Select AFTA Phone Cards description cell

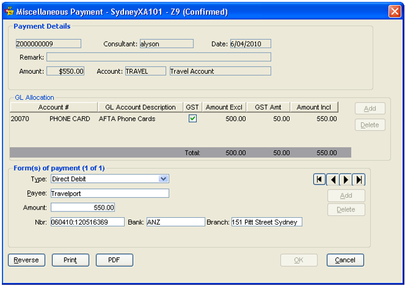point(127,118)
